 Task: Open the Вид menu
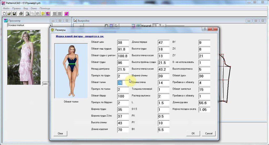pos(25,8)
